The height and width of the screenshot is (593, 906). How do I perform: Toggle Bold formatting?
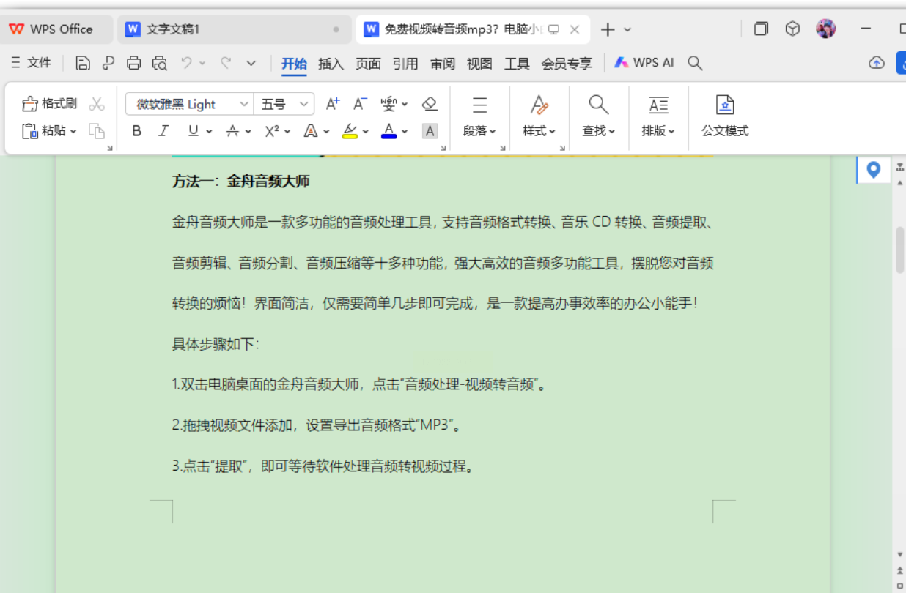point(136,131)
